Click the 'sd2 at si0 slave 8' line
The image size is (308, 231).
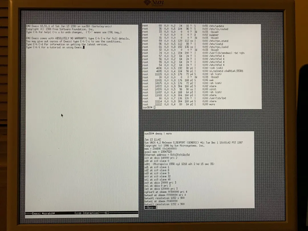tap(157, 170)
